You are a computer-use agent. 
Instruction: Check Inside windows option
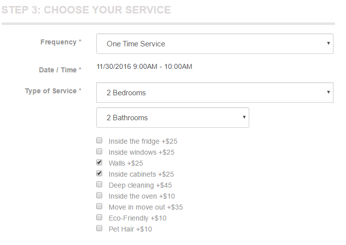[99, 151]
